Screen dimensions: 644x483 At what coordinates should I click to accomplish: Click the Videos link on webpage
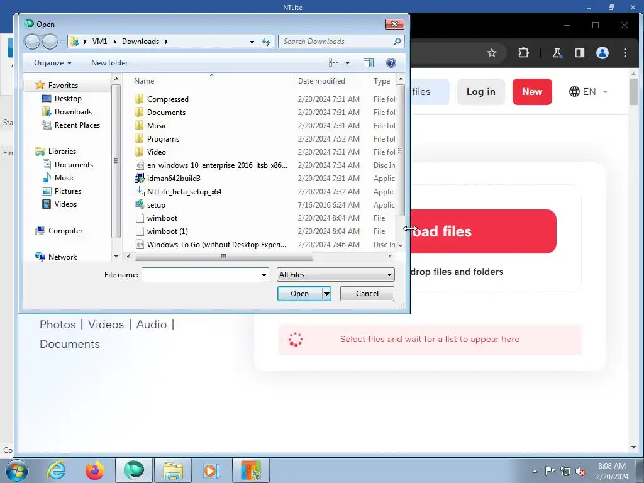[x=106, y=325]
